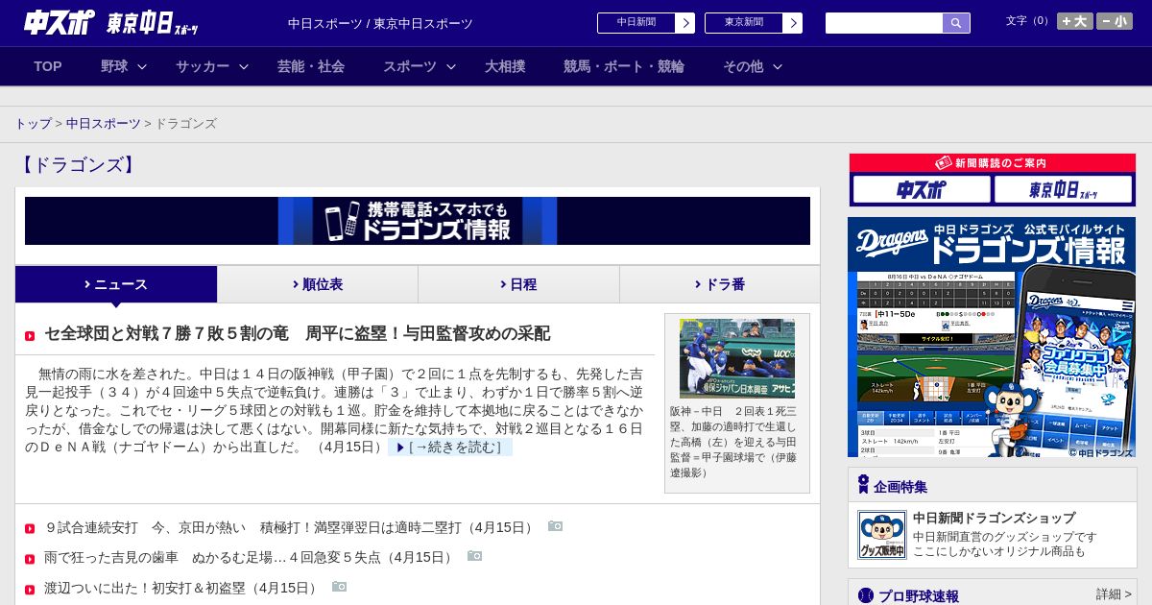1152x605 pixels.
Task: Click red bullet beside 吉見 article
Action: [30, 560]
